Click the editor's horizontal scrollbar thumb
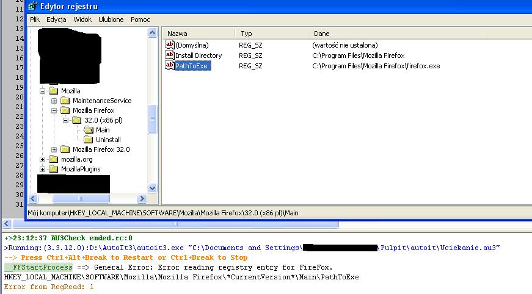Viewport: 532px width, 294px height. (x=175, y=224)
